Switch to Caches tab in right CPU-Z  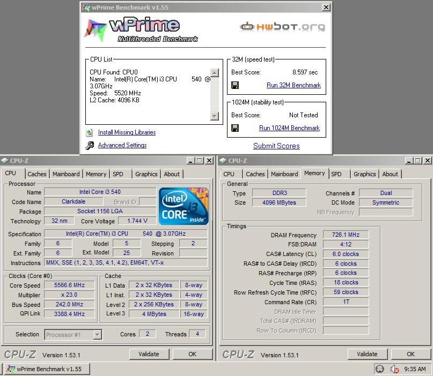coord(255,174)
